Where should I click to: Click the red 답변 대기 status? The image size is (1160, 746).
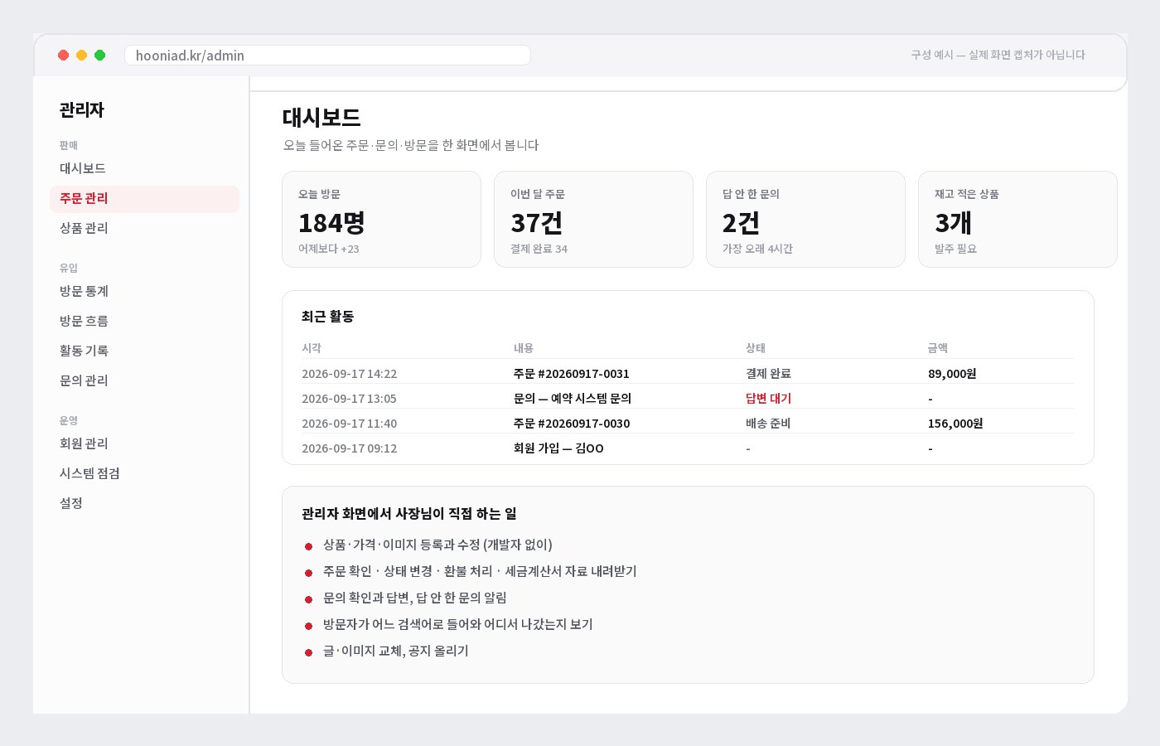768,399
